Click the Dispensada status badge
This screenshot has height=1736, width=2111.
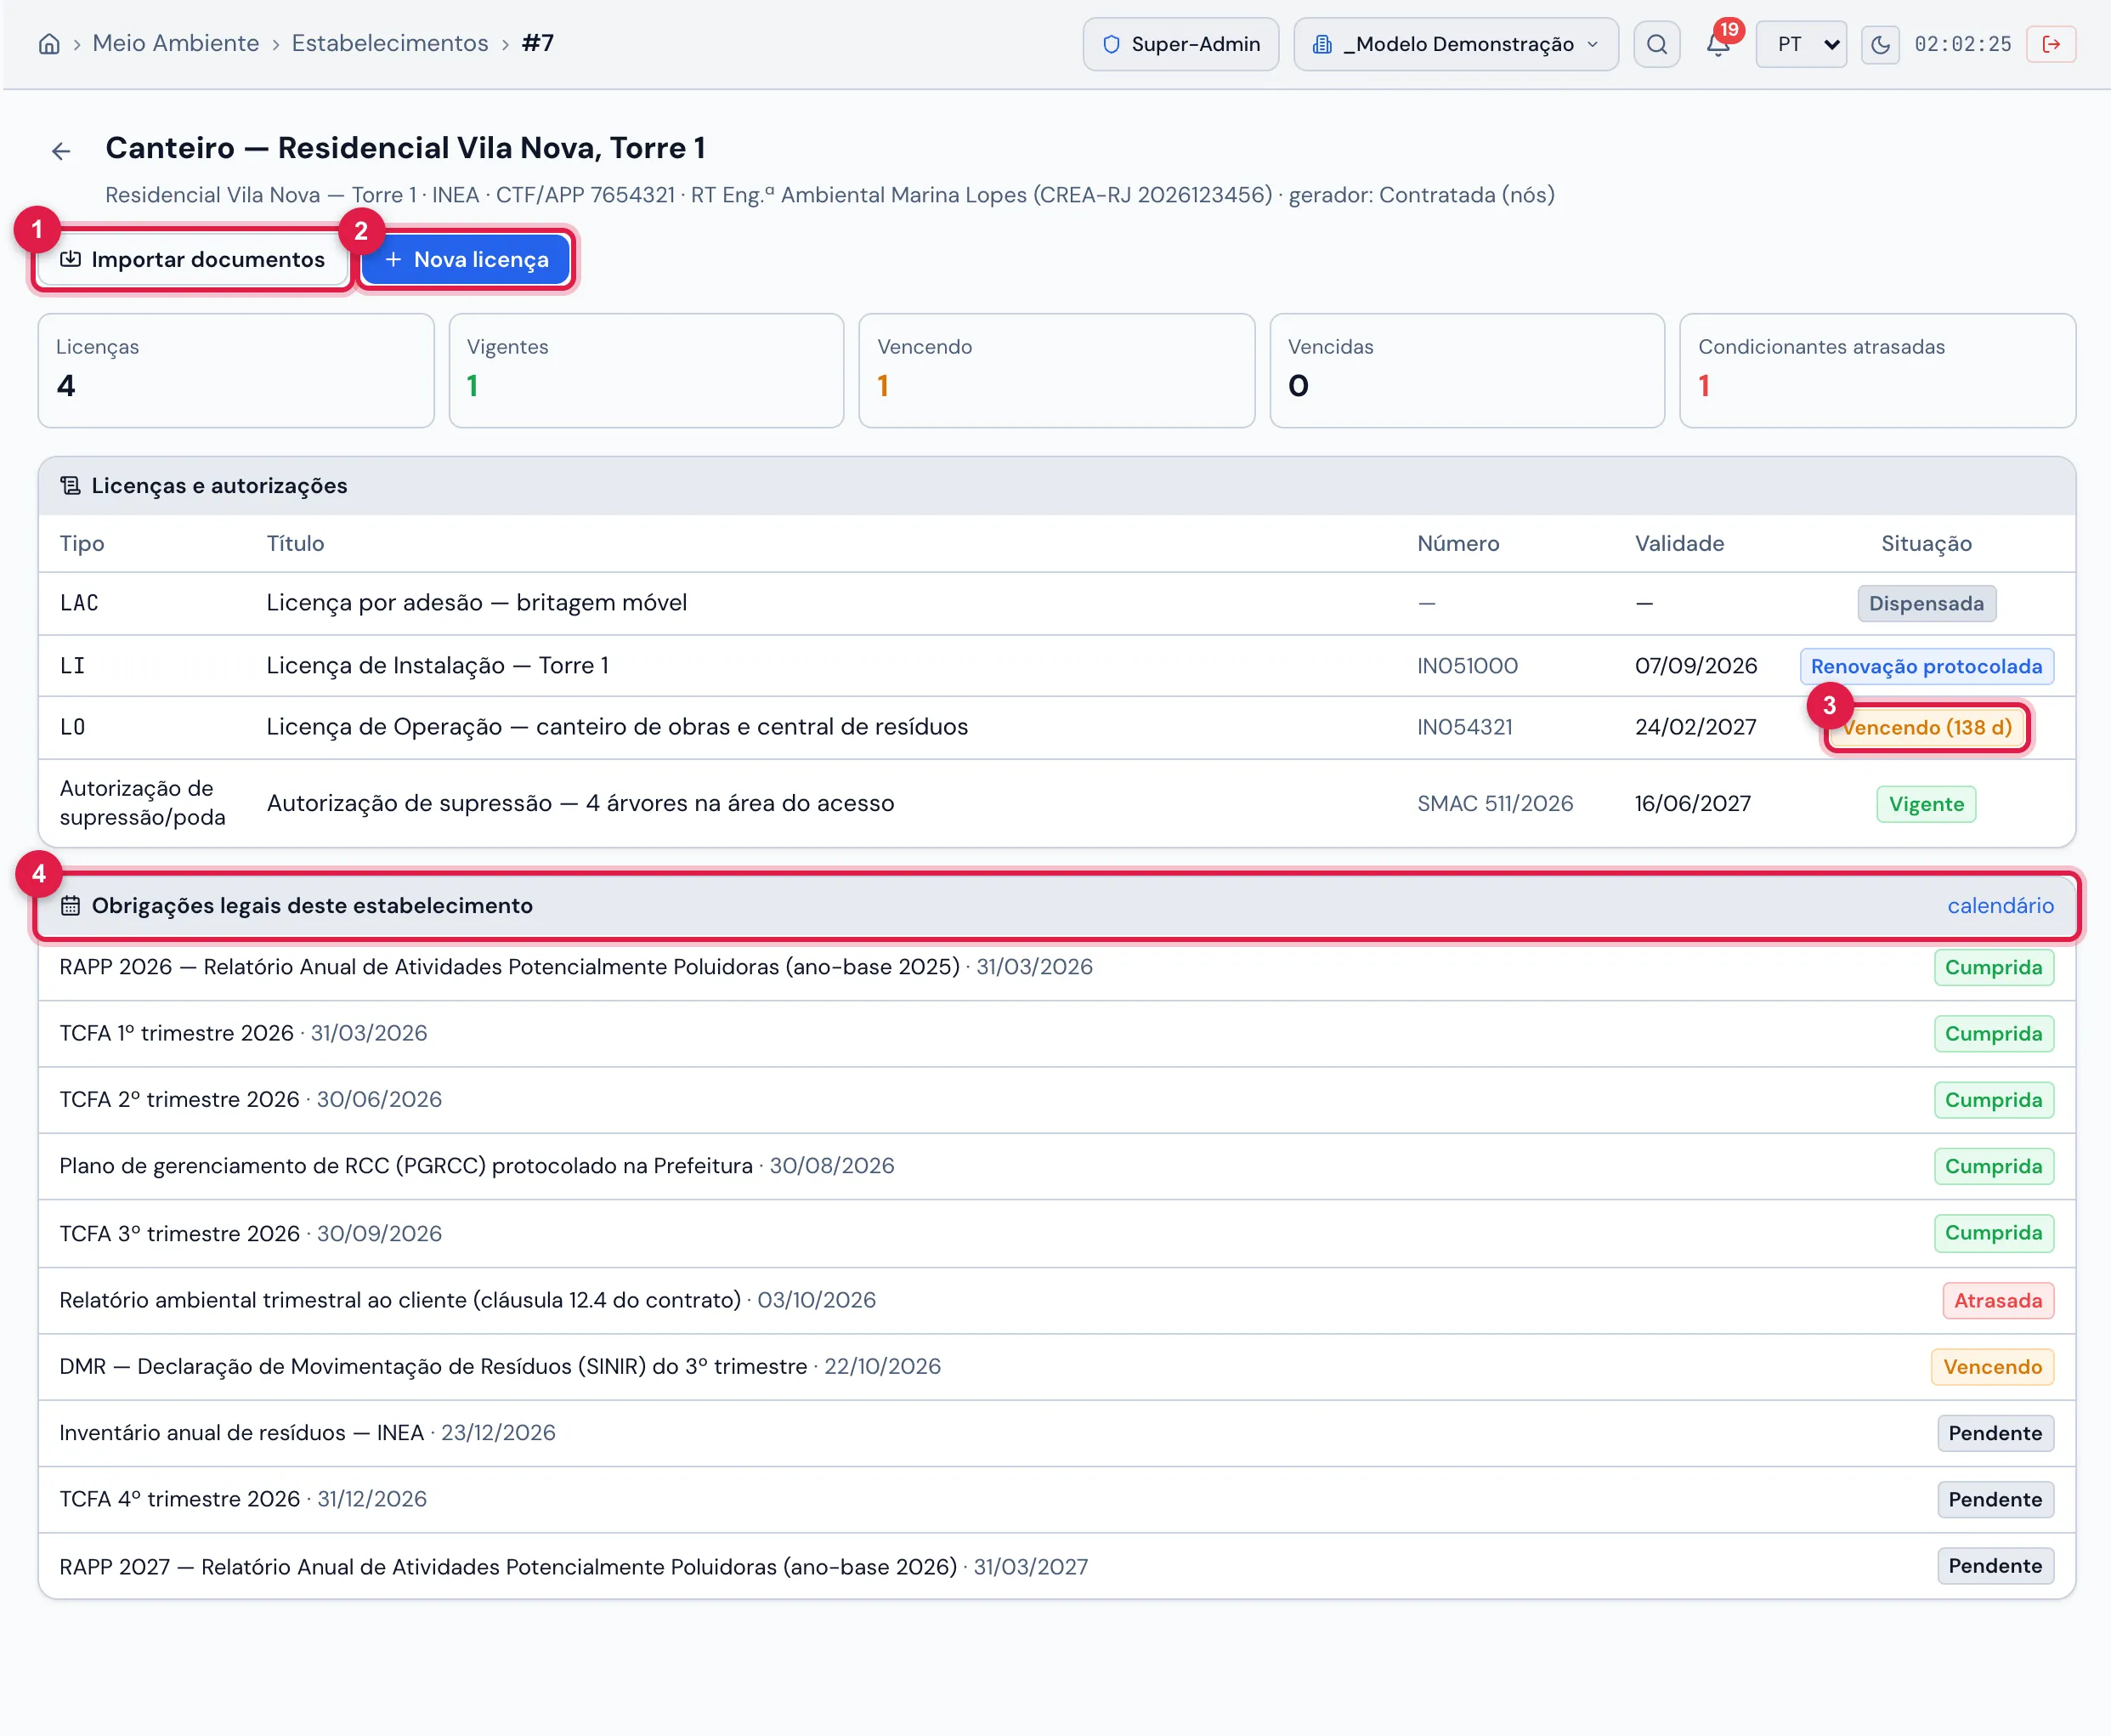pyautogui.click(x=1926, y=604)
